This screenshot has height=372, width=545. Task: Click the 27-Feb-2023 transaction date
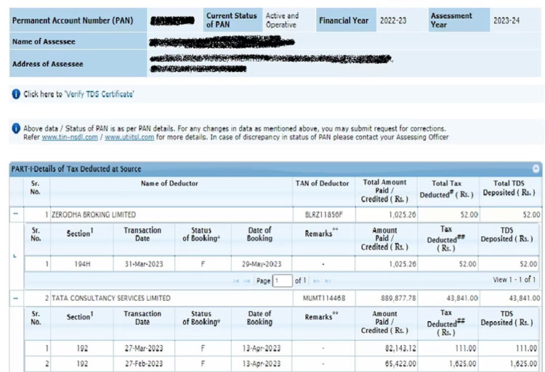click(144, 364)
